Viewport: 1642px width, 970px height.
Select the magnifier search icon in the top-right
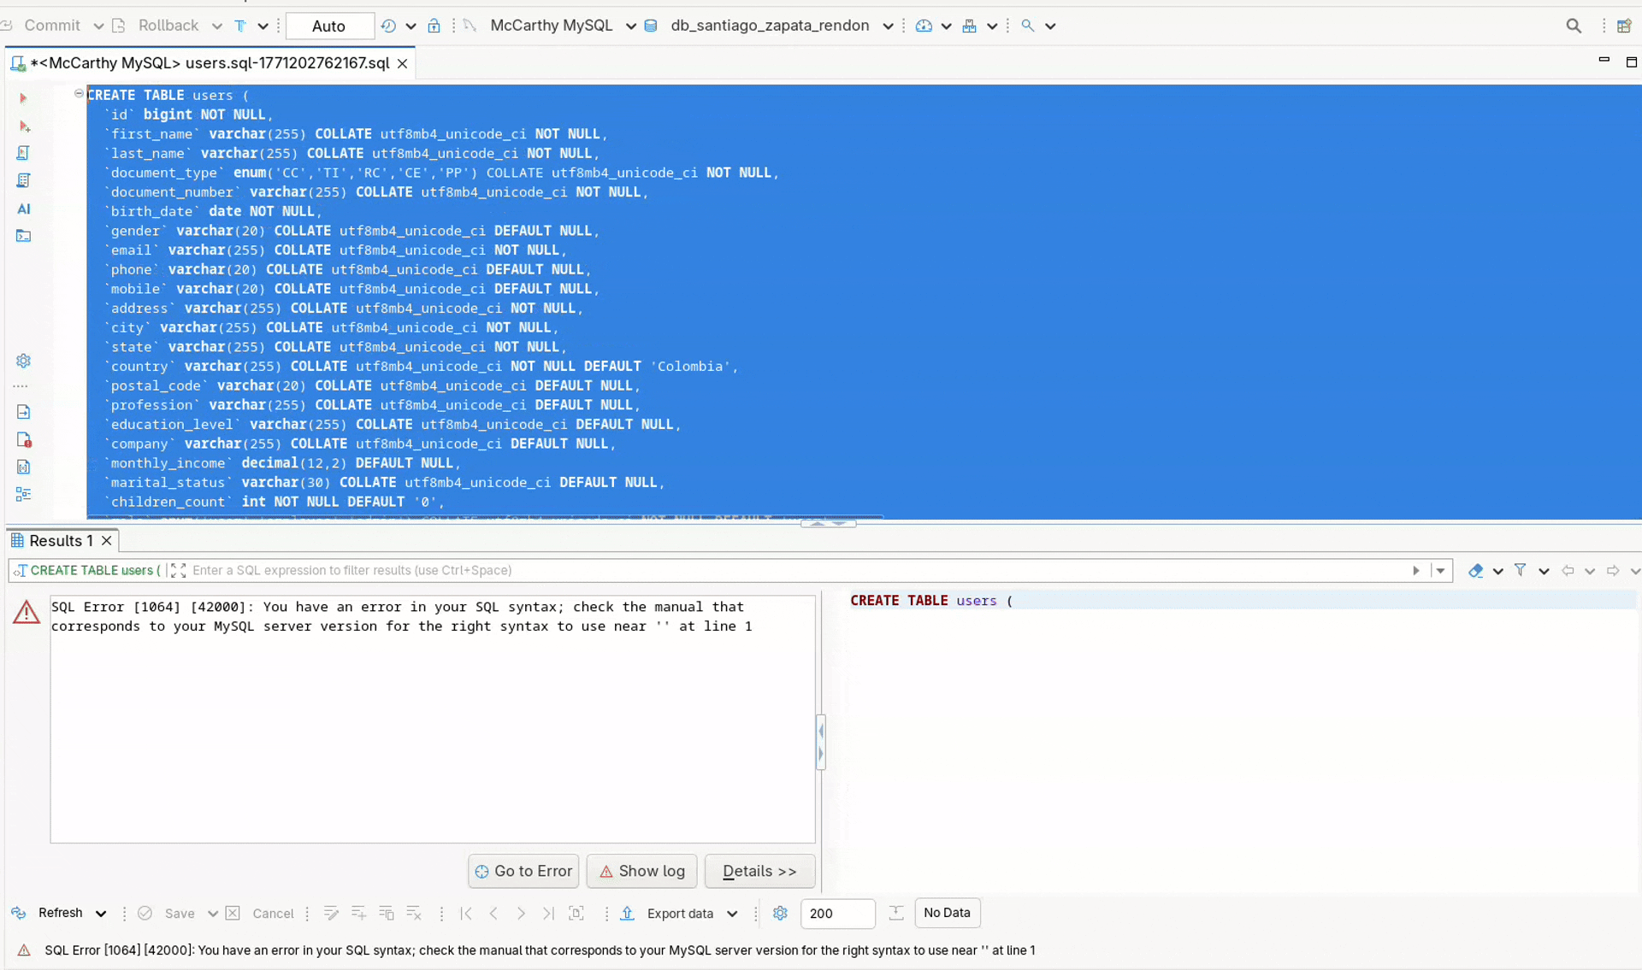[1574, 25]
